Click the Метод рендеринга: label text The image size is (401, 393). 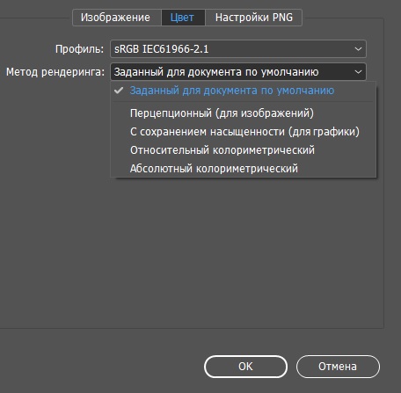[55, 72]
